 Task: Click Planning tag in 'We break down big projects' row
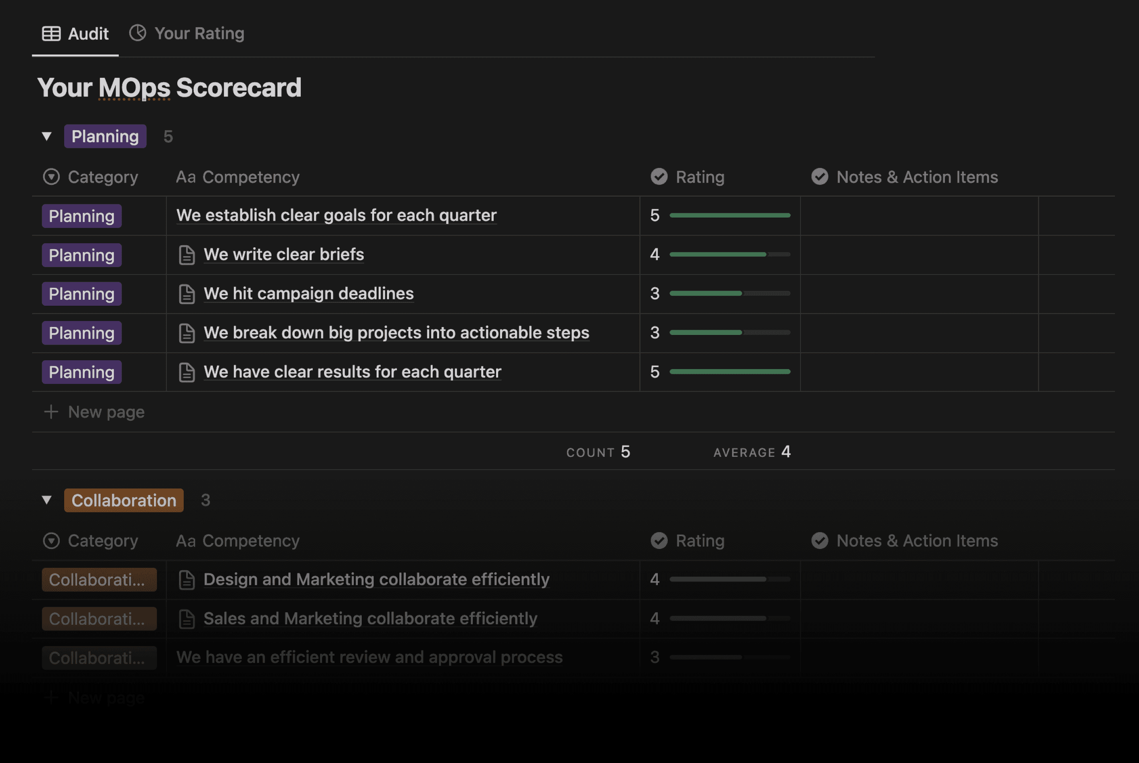click(x=82, y=333)
